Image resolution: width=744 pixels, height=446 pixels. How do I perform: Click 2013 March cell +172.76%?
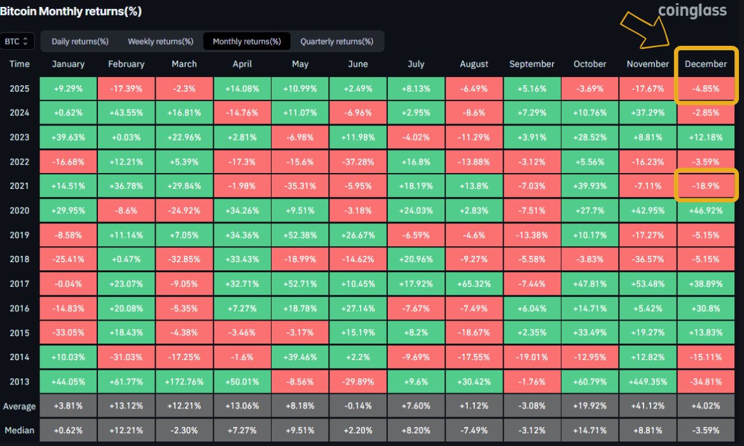(x=184, y=381)
